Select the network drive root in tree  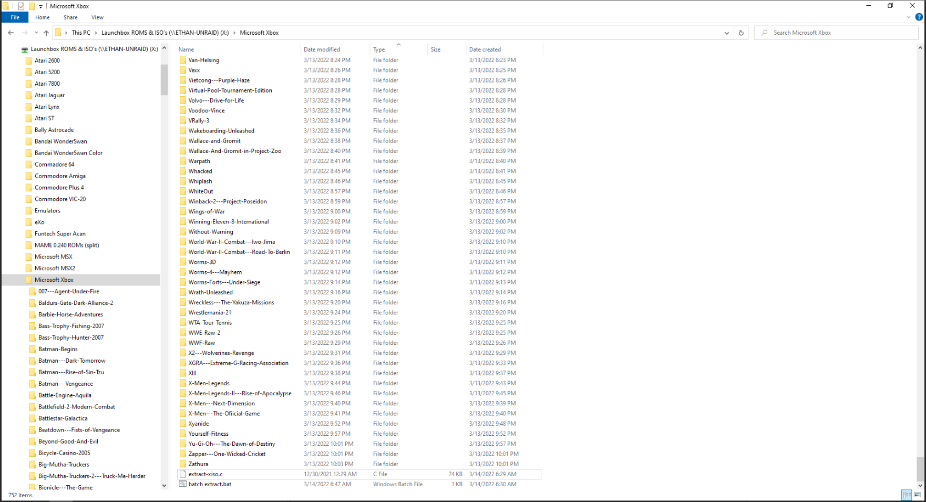[x=94, y=49]
